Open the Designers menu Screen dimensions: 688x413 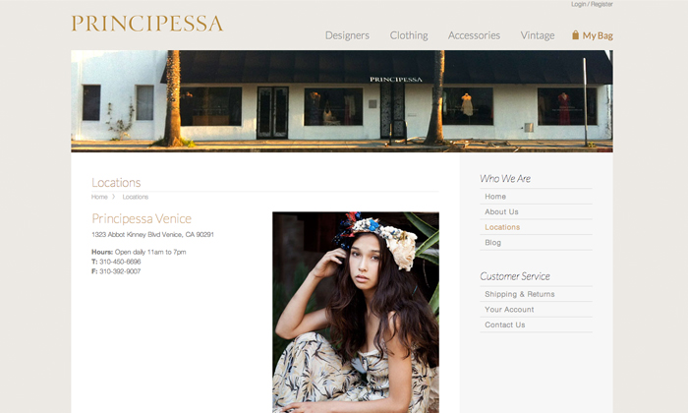pos(347,35)
